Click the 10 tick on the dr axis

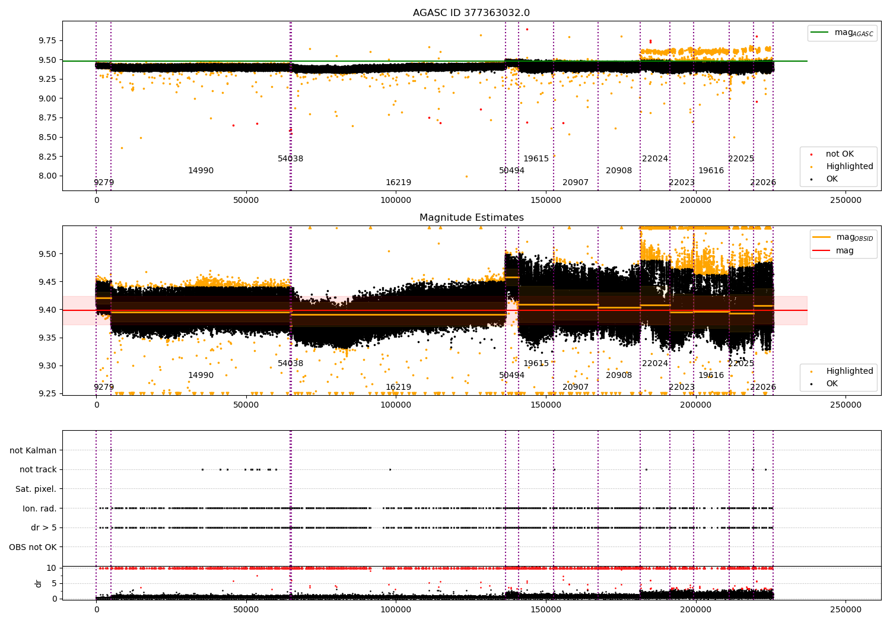click(52, 568)
